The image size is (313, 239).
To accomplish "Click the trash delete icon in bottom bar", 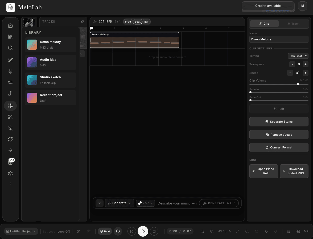I will pos(89,231).
